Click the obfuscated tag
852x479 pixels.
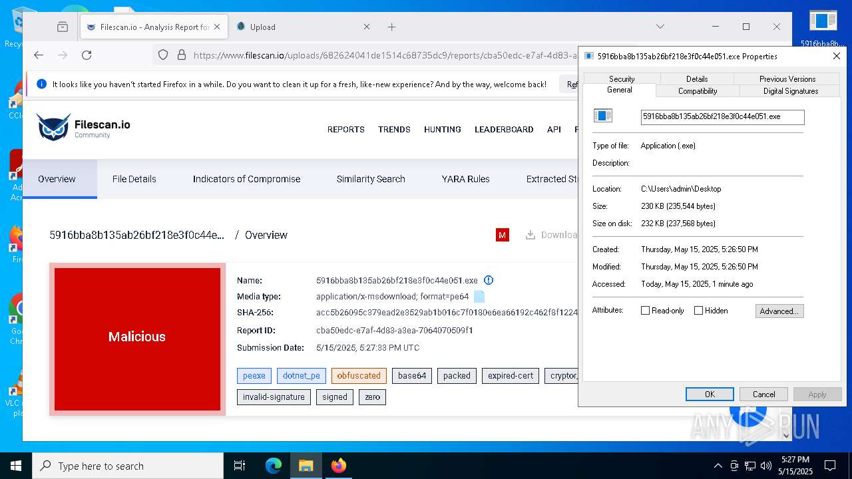coord(359,376)
